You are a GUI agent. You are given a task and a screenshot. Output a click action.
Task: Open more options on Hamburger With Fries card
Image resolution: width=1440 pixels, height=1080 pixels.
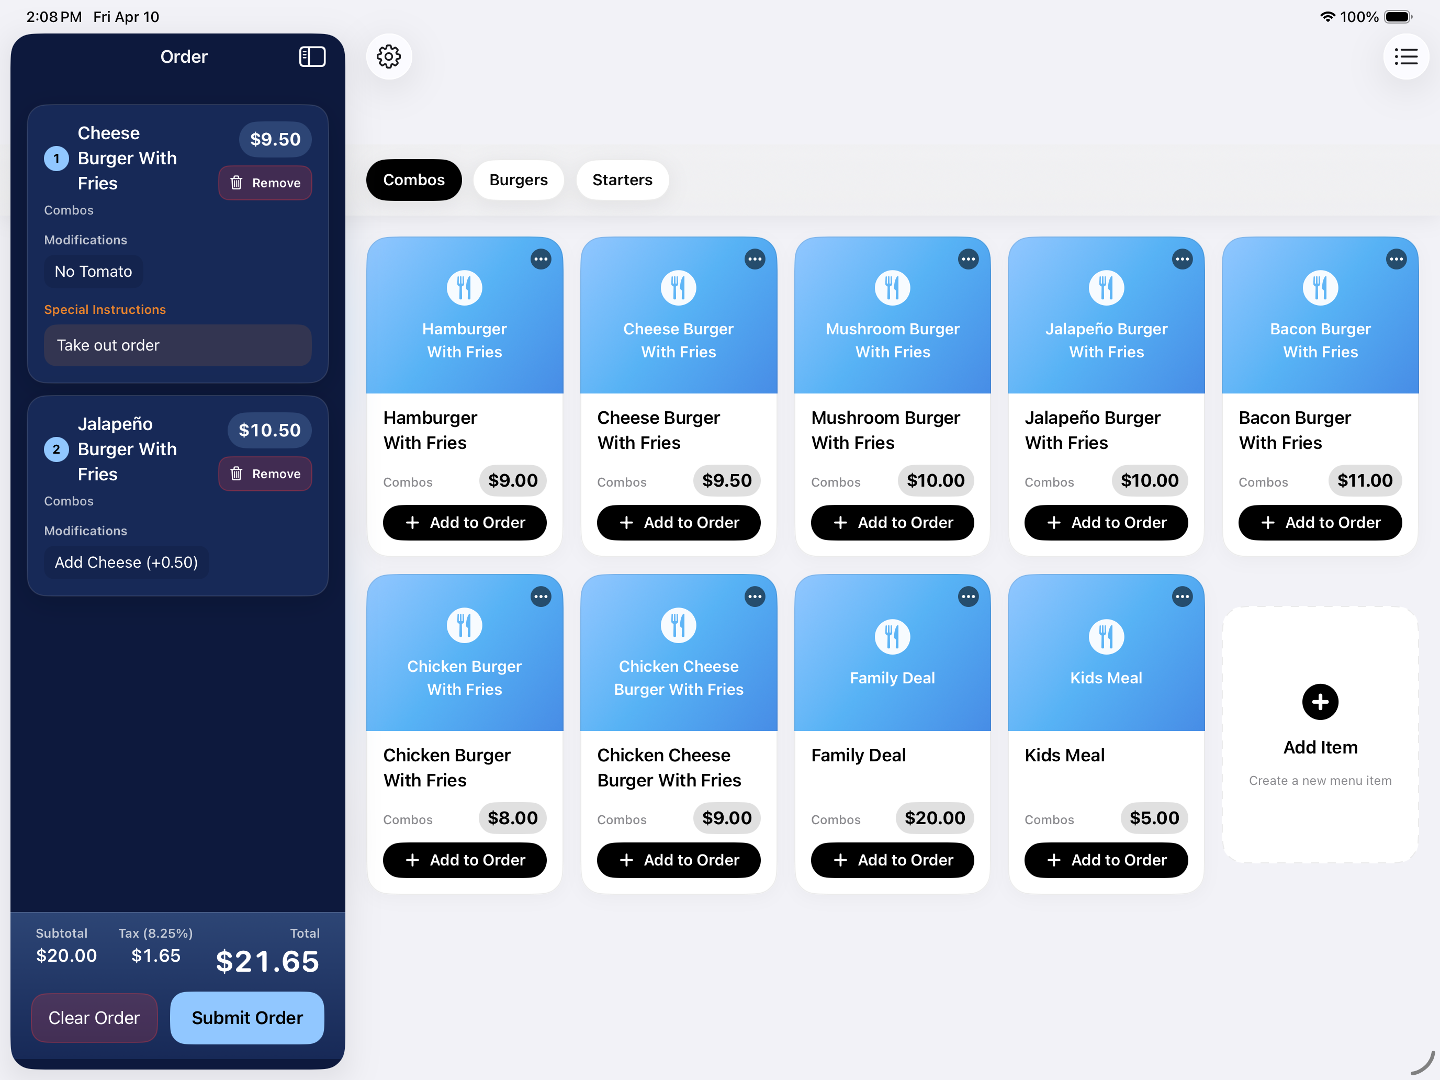pos(541,259)
